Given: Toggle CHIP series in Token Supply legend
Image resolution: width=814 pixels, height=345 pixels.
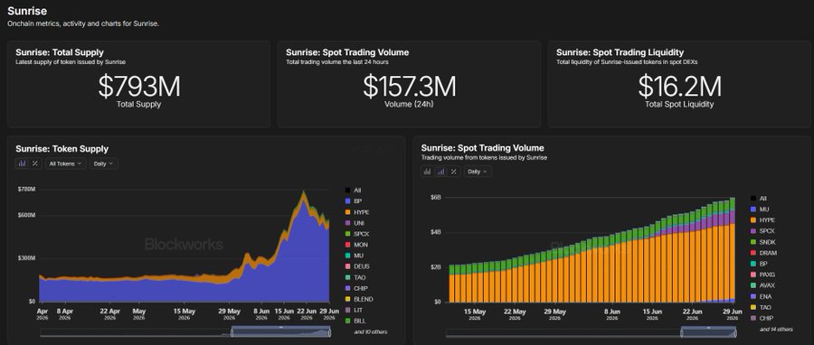Looking at the screenshot, I should (356, 288).
